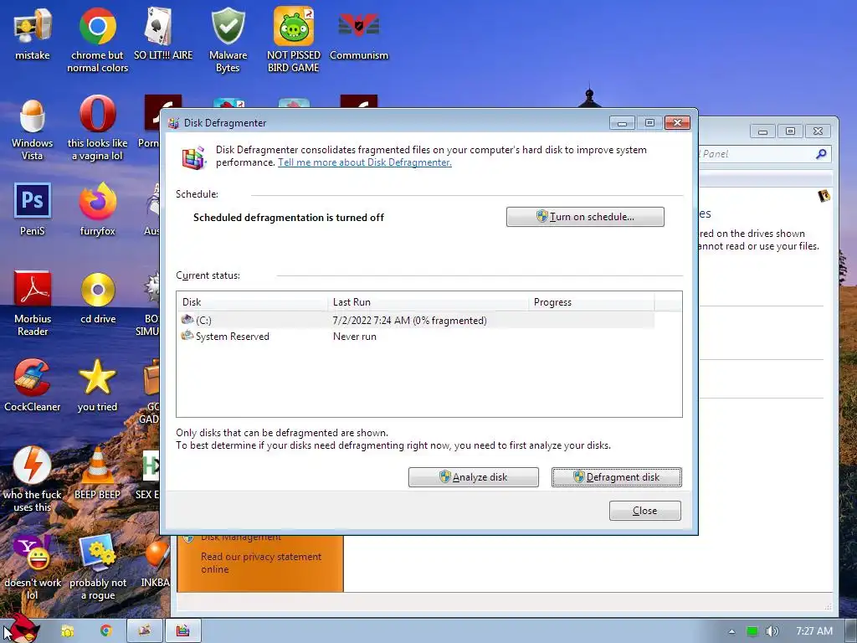857x643 pixels.
Task: Open the help icon in Control Panel window
Action: (824, 195)
